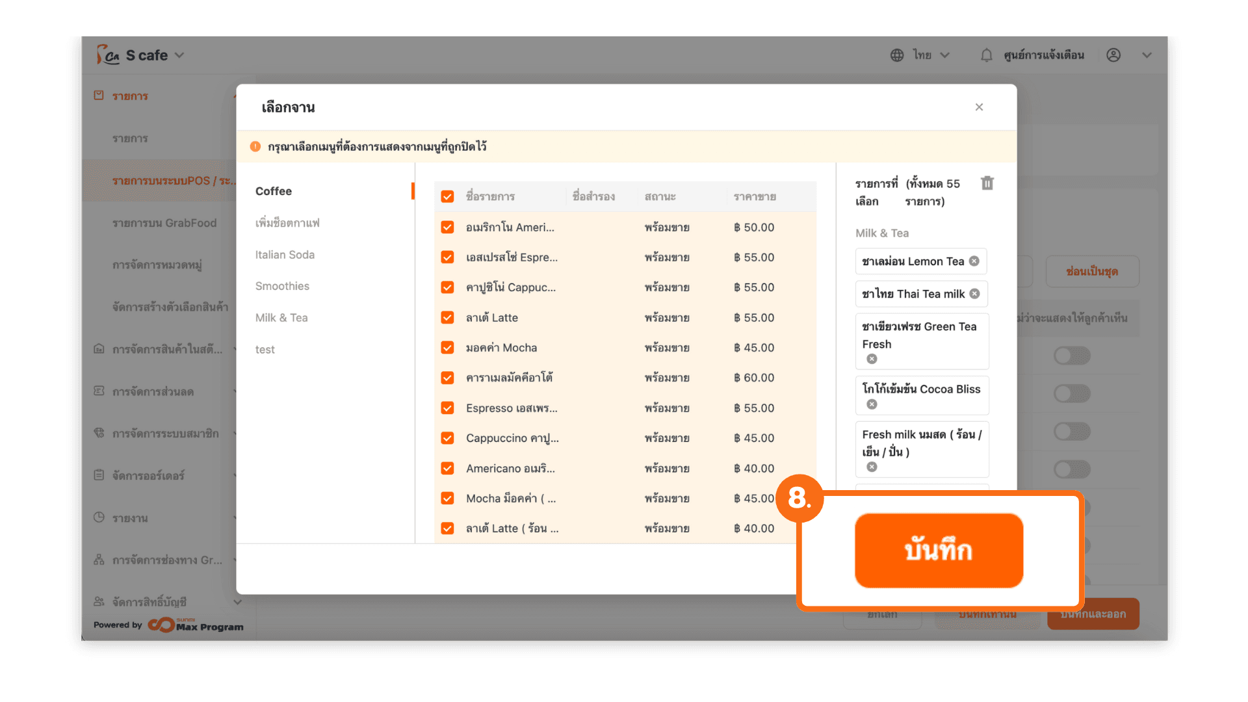This screenshot has height=702, width=1248.
Task: Close the dish selection dialog
Action: point(979,107)
